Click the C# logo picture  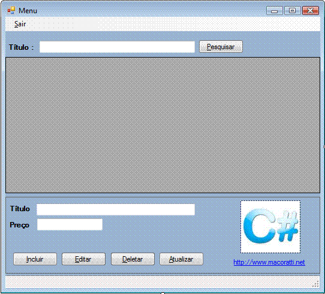(270, 227)
